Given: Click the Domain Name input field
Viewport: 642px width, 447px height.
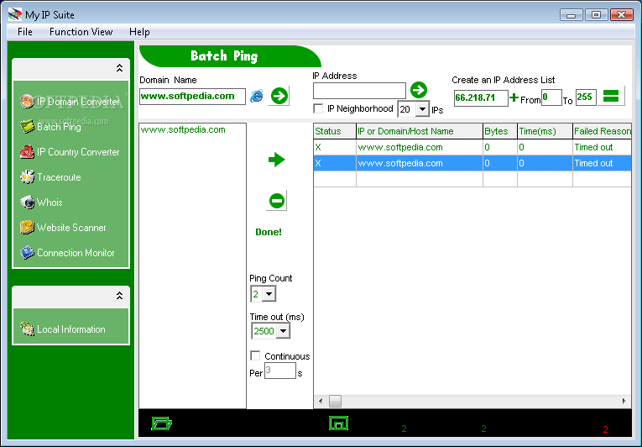Looking at the screenshot, I should pyautogui.click(x=192, y=97).
